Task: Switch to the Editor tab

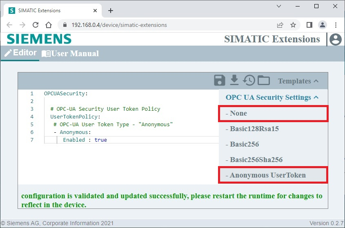Action: pyautogui.click(x=20, y=53)
